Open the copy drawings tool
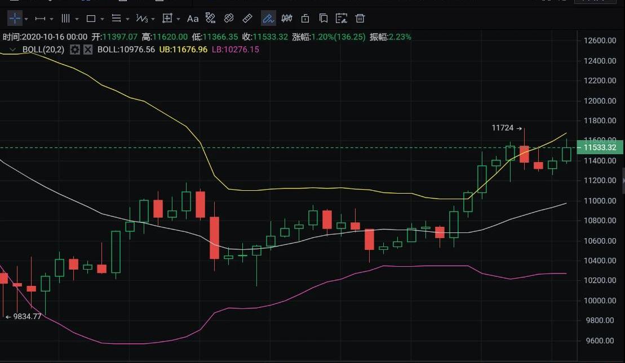Image resolution: width=625 pixels, height=363 pixels. tap(323, 19)
